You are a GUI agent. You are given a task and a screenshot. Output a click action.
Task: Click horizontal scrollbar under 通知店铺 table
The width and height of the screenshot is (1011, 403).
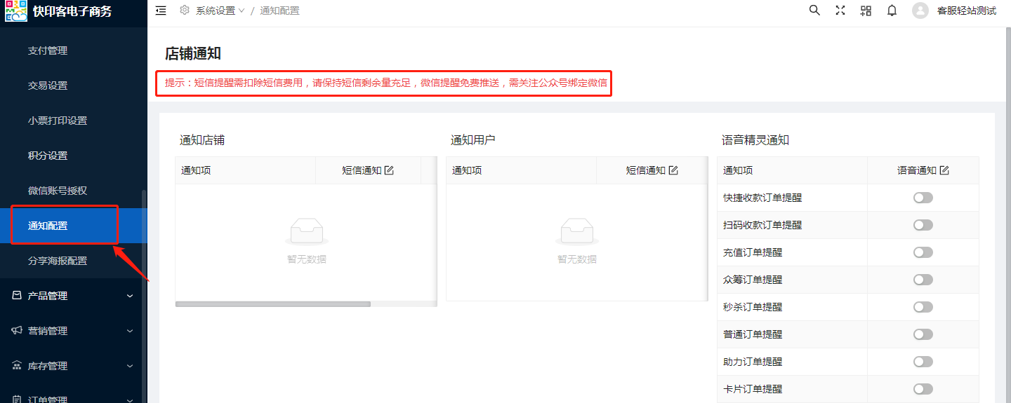(x=273, y=304)
